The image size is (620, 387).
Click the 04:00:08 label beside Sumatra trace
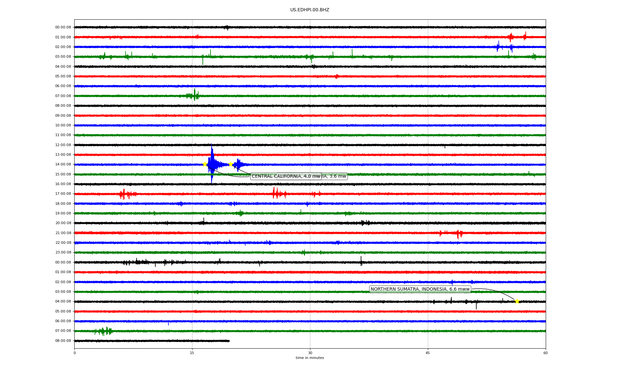pyautogui.click(x=63, y=302)
